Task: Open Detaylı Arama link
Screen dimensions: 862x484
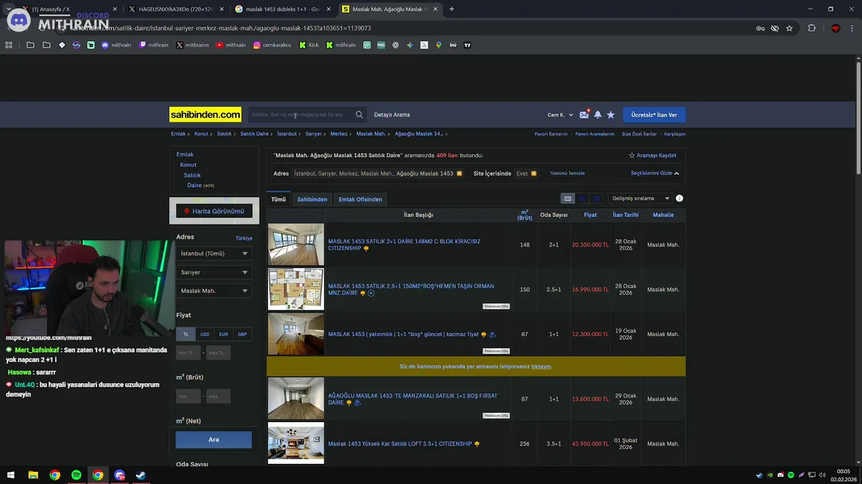Action: [392, 115]
